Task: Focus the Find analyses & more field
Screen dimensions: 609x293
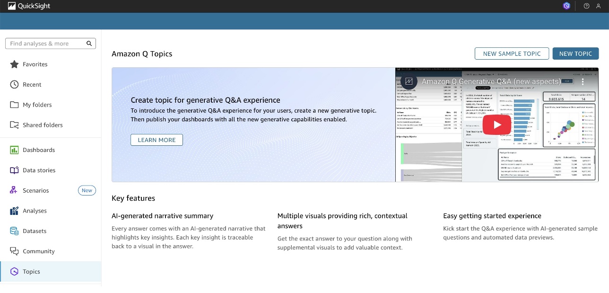Action: 51,44
